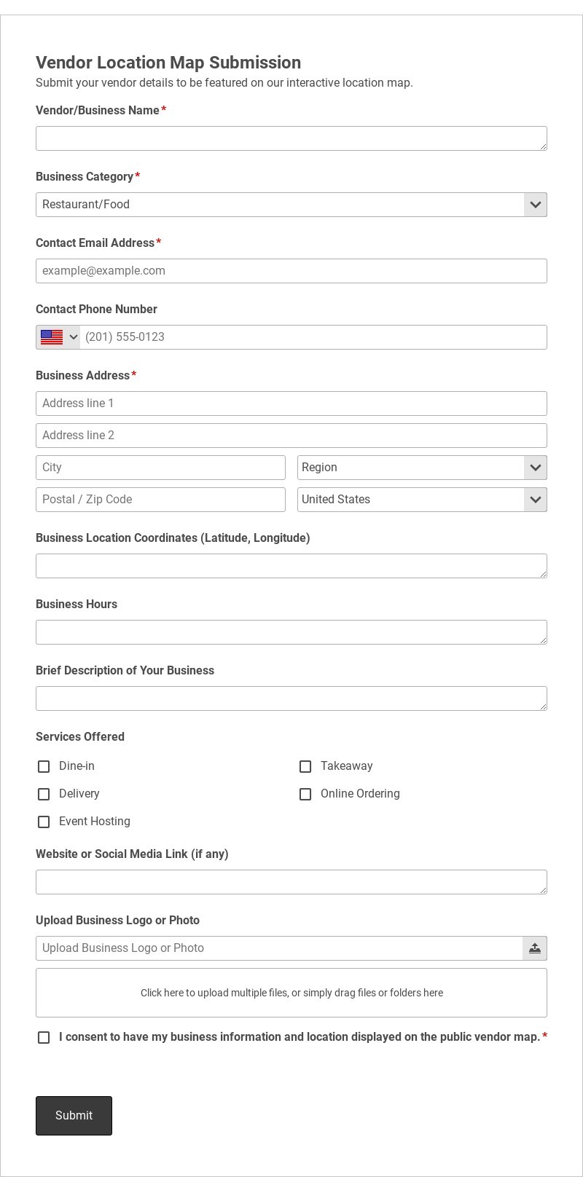Screen dimensions: 583x1177
Task: Select the Event Hosting checkbox
Action: pyautogui.click(x=44, y=822)
